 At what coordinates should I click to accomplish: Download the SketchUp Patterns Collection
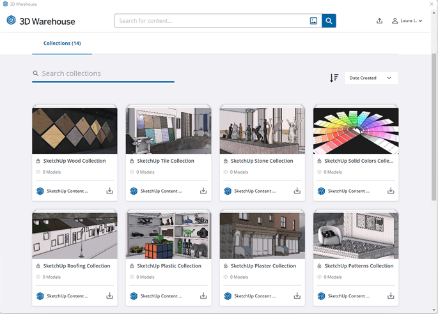[x=391, y=296]
